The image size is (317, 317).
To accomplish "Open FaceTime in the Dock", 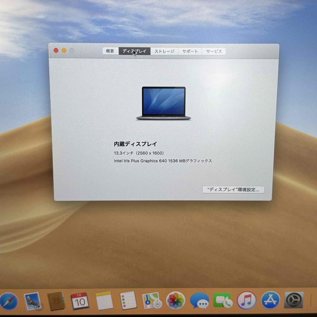I will pos(223,300).
